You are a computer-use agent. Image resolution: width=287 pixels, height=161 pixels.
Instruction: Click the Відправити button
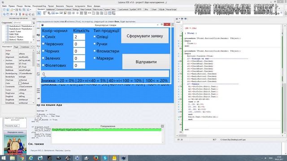point(146,62)
